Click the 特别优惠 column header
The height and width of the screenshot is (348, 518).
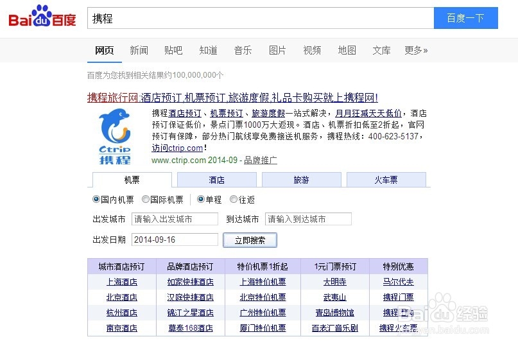pos(399,266)
